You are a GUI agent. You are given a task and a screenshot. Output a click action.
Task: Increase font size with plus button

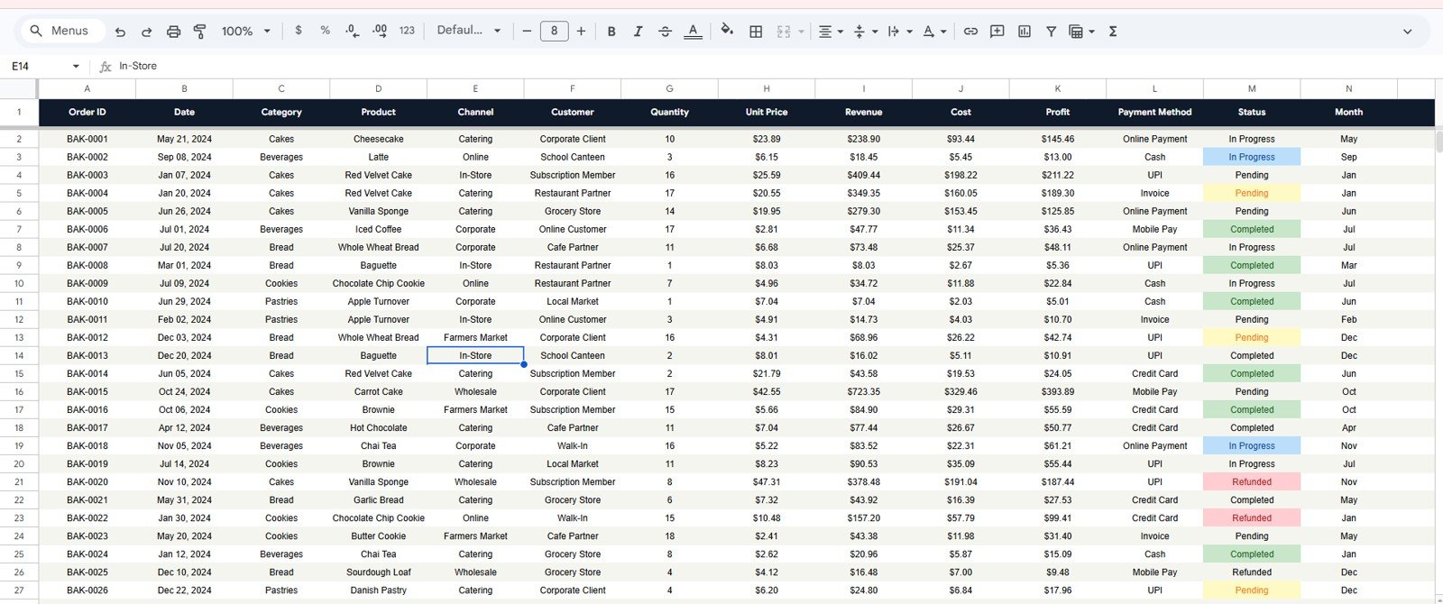click(581, 32)
